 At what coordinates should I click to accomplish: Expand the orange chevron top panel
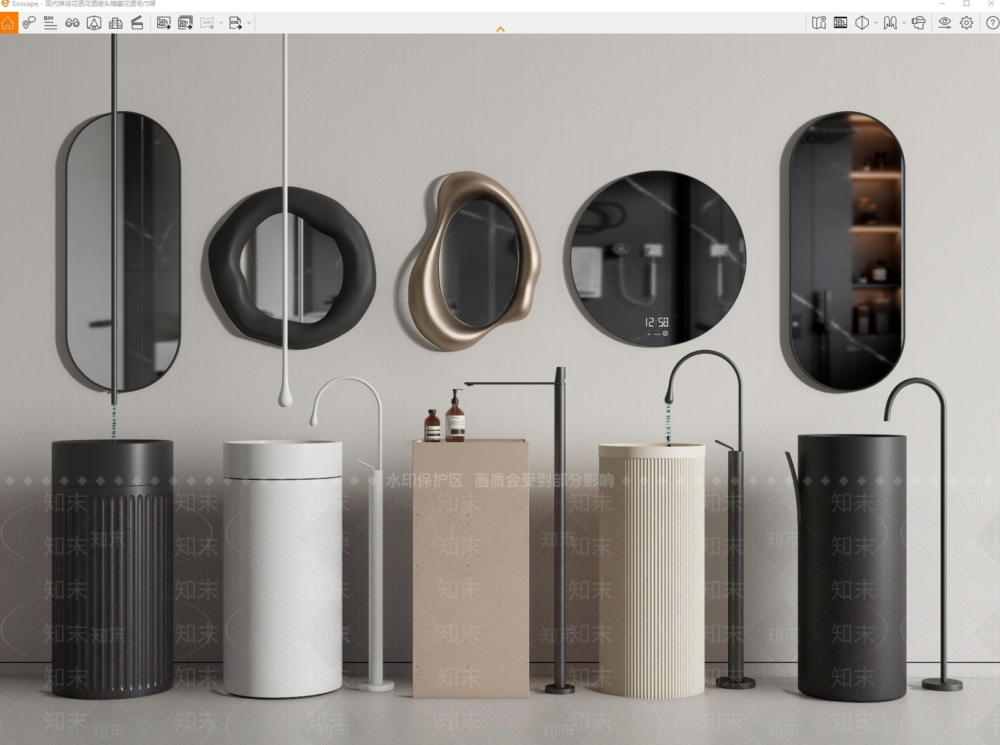[x=500, y=29]
